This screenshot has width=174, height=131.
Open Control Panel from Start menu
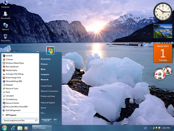46,86
